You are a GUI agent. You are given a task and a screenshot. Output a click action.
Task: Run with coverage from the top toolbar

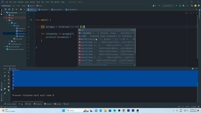coord(183,6)
